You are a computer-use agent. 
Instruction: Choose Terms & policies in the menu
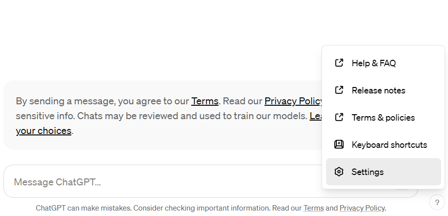click(383, 118)
